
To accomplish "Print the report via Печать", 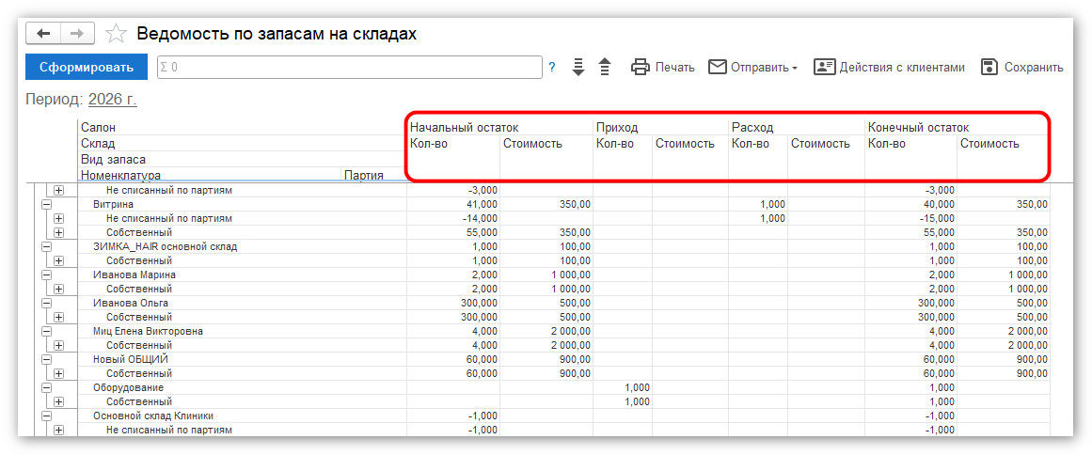I will [663, 68].
